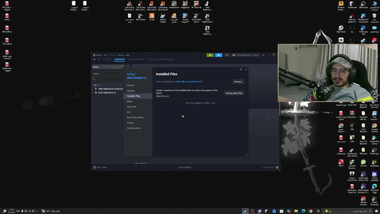Open Read the FAQ link

(162, 96)
